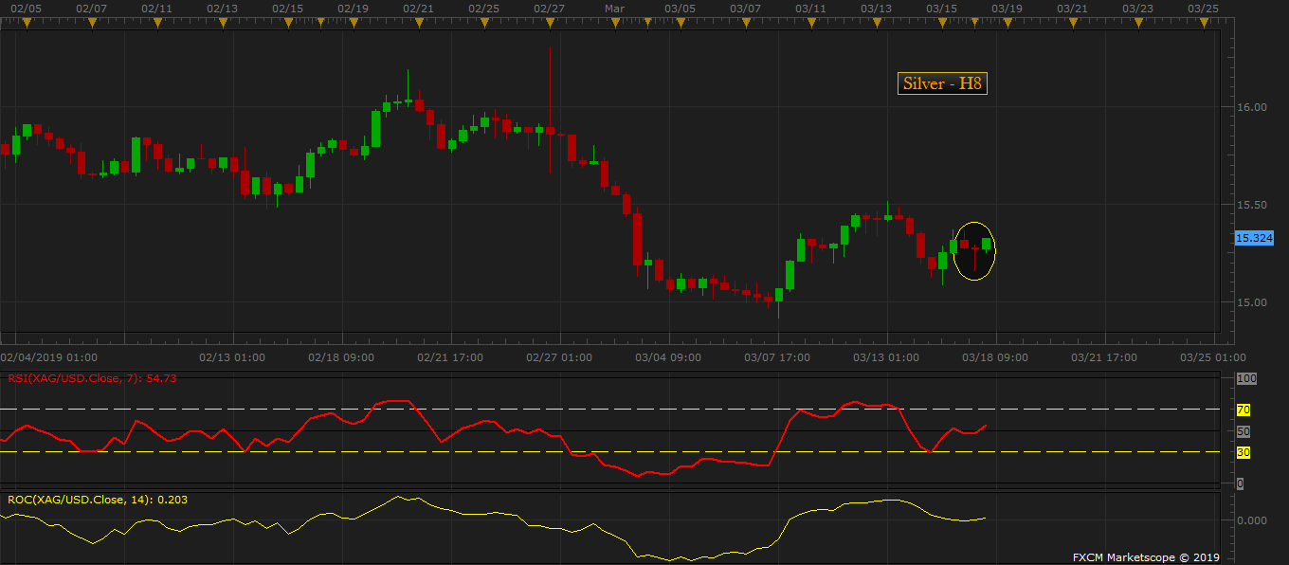Screen dimensions: 1289x565
Task: Click the 0.000 ROC axis label
Action: 1252,520
